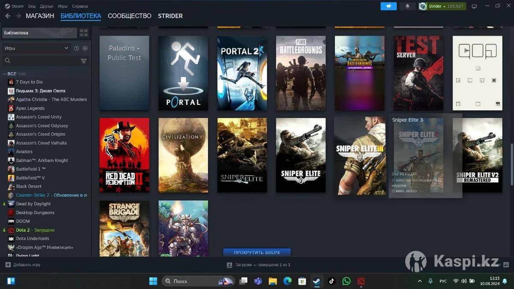The image size is (514, 289).
Task: Open the МАГАЗИН tab
Action: [x=40, y=16]
